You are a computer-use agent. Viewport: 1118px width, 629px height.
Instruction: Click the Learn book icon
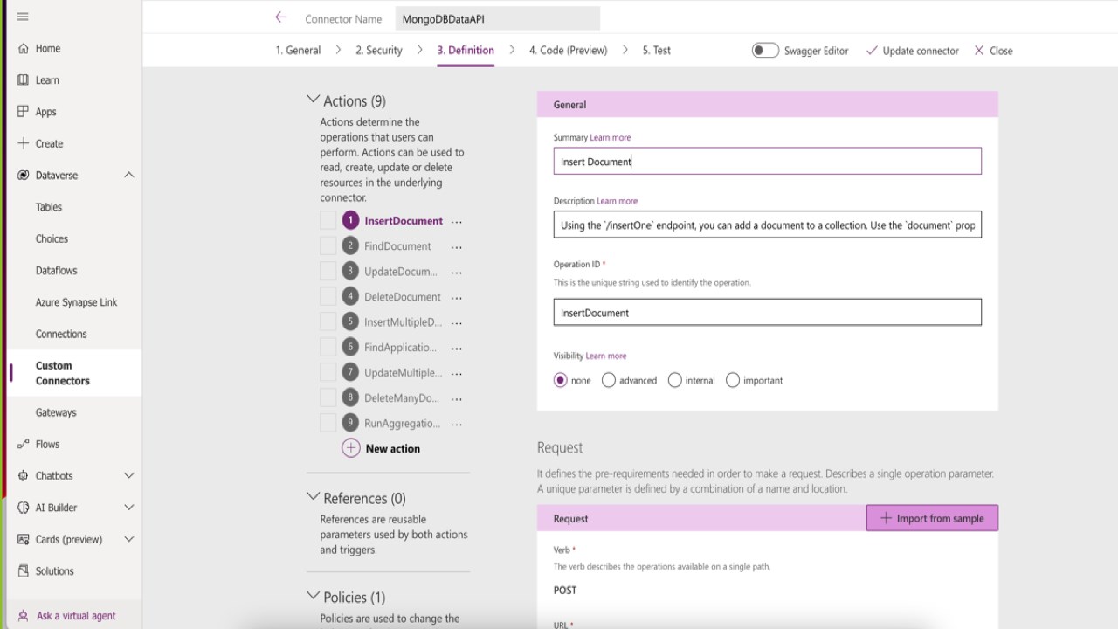[24, 80]
